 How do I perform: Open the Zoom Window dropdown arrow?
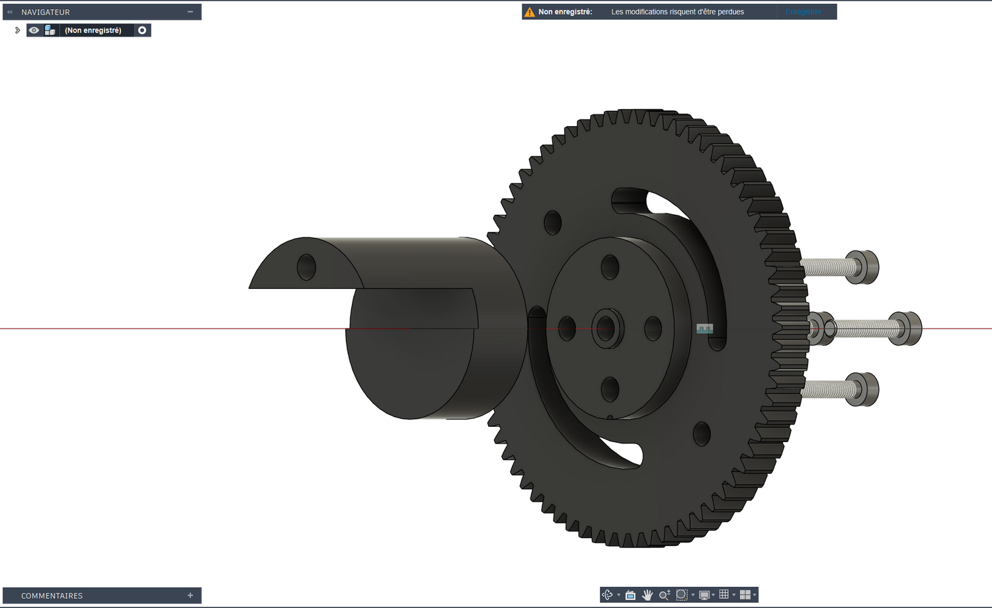coord(692,595)
